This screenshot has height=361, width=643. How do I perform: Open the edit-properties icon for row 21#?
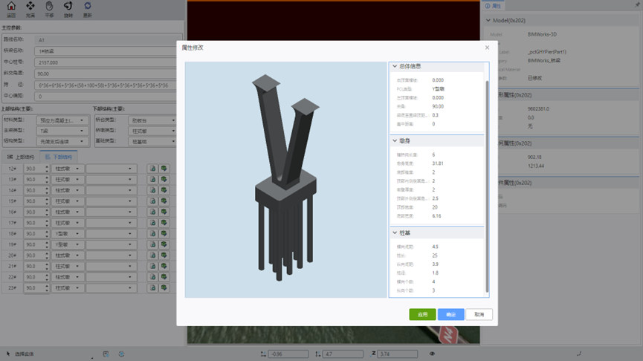click(153, 267)
